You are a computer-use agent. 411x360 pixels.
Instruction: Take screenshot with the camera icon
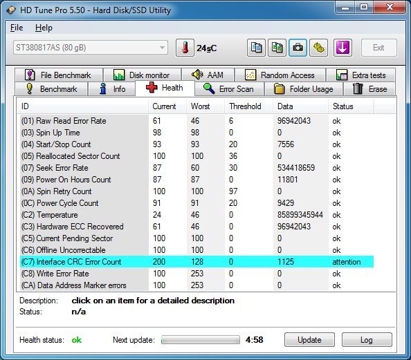click(x=298, y=48)
